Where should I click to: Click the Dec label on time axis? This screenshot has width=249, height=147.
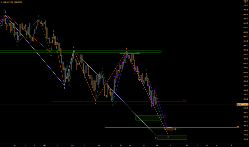click(15, 145)
